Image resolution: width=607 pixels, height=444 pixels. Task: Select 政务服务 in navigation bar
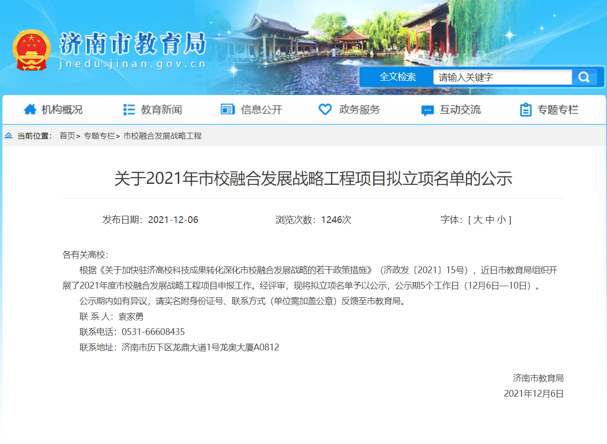(360, 110)
